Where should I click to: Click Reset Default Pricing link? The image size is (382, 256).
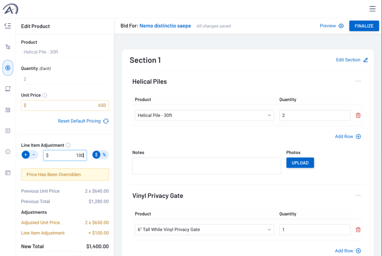coord(80,121)
